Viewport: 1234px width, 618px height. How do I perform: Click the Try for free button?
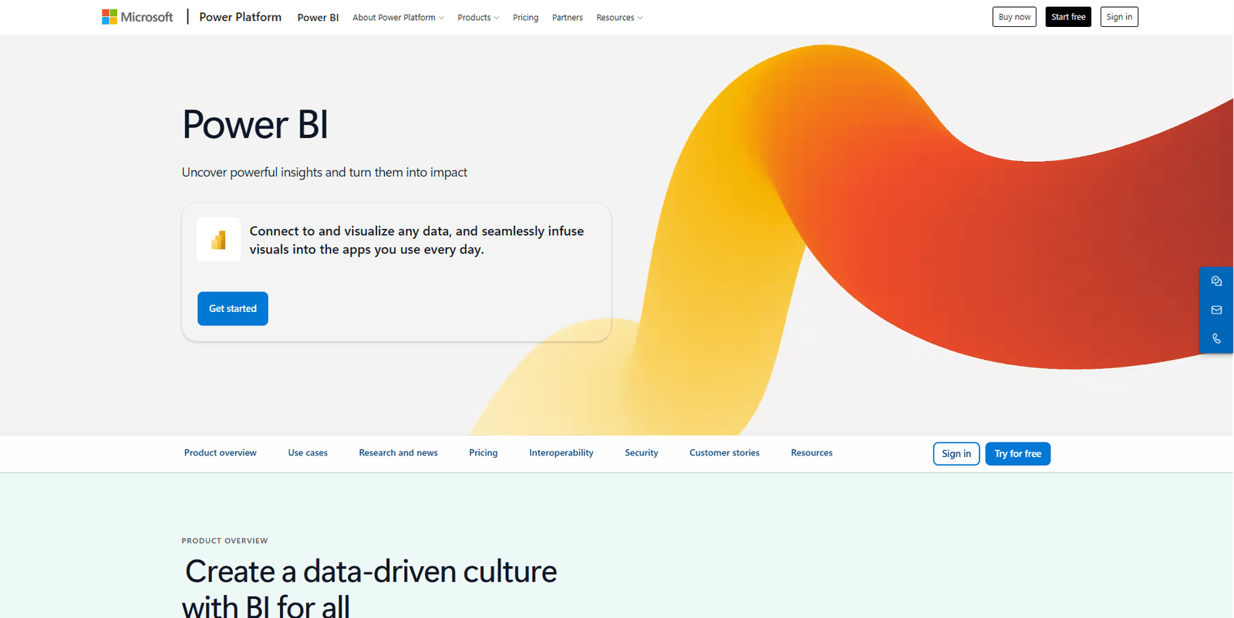[1018, 454]
